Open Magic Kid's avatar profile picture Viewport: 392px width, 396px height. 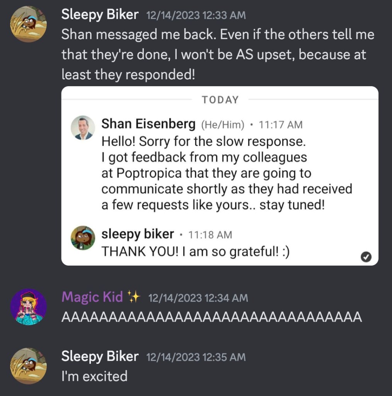[x=28, y=307]
